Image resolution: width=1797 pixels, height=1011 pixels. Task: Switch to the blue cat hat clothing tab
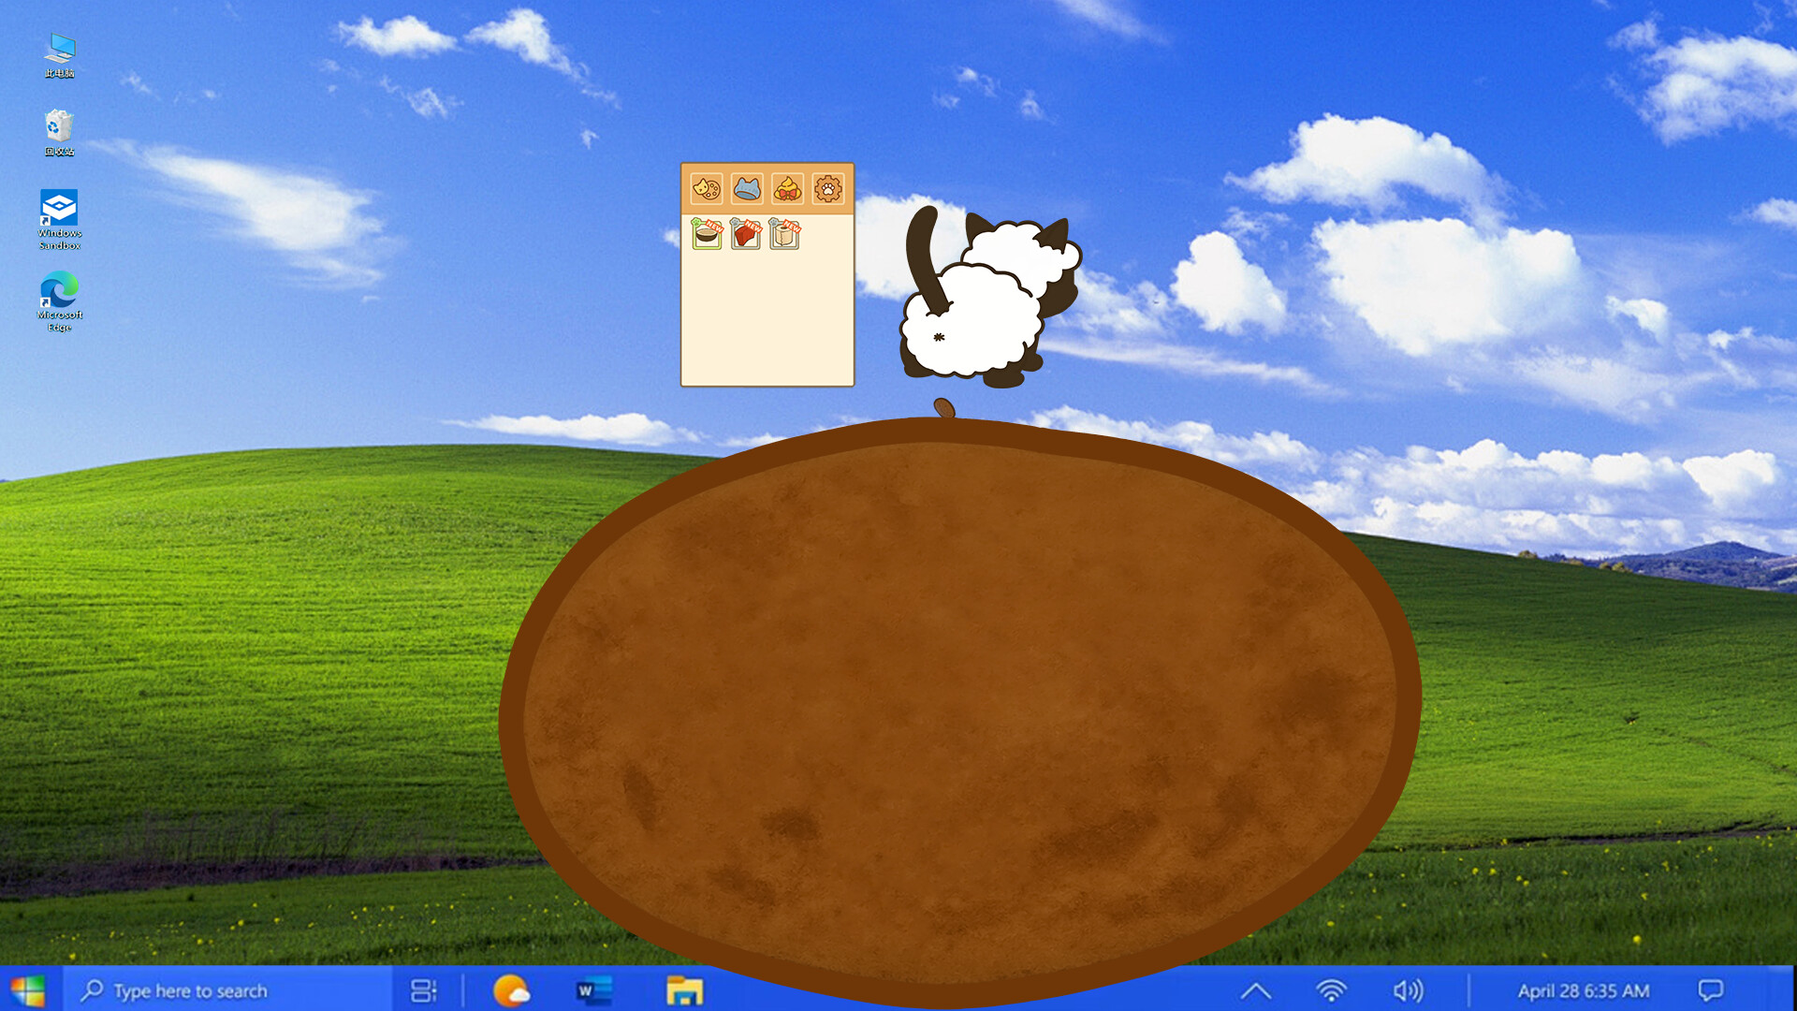point(747,188)
